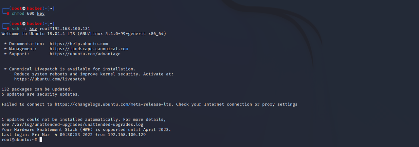
Task: Open the ubuntu.com/livepatch link
Action: (x=49, y=79)
